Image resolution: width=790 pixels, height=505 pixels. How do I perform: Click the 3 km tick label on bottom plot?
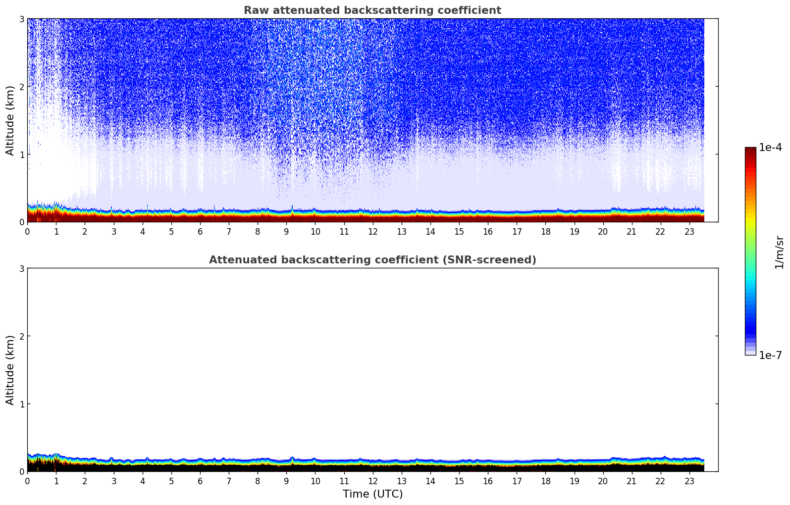[x=21, y=268]
